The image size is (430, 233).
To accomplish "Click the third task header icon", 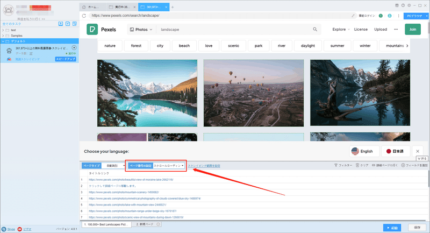I will coord(75,24).
